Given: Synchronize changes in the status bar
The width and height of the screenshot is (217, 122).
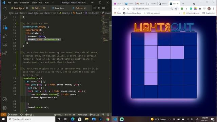Looking at the screenshot, I should tap(21, 115).
